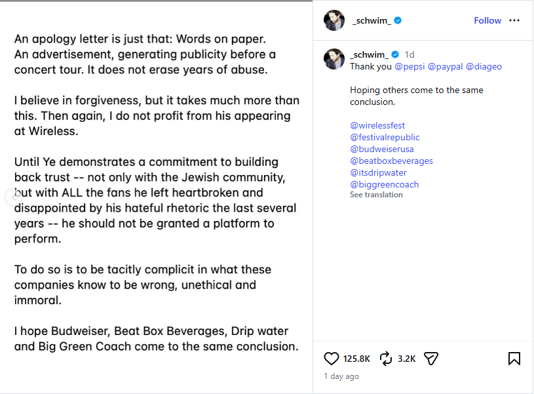This screenshot has width=534, height=394.
Task: Visit the @festivalrepublic tagged profile
Action: pyautogui.click(x=385, y=137)
